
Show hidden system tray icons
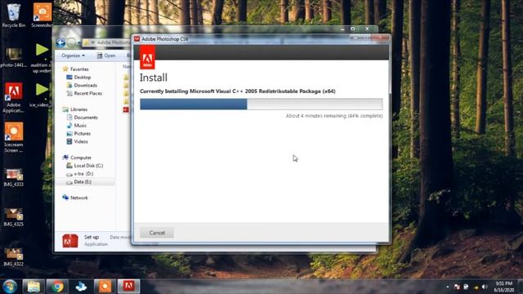[447, 287]
